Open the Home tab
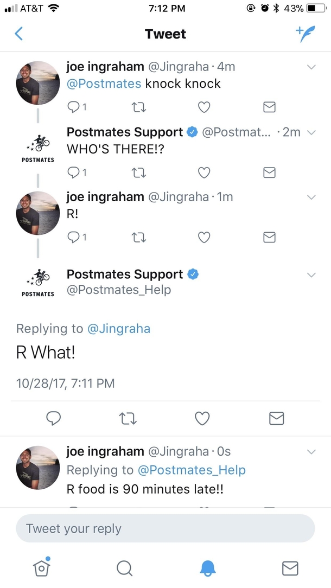Image resolution: width=331 pixels, height=588 pixels. pos(42,567)
